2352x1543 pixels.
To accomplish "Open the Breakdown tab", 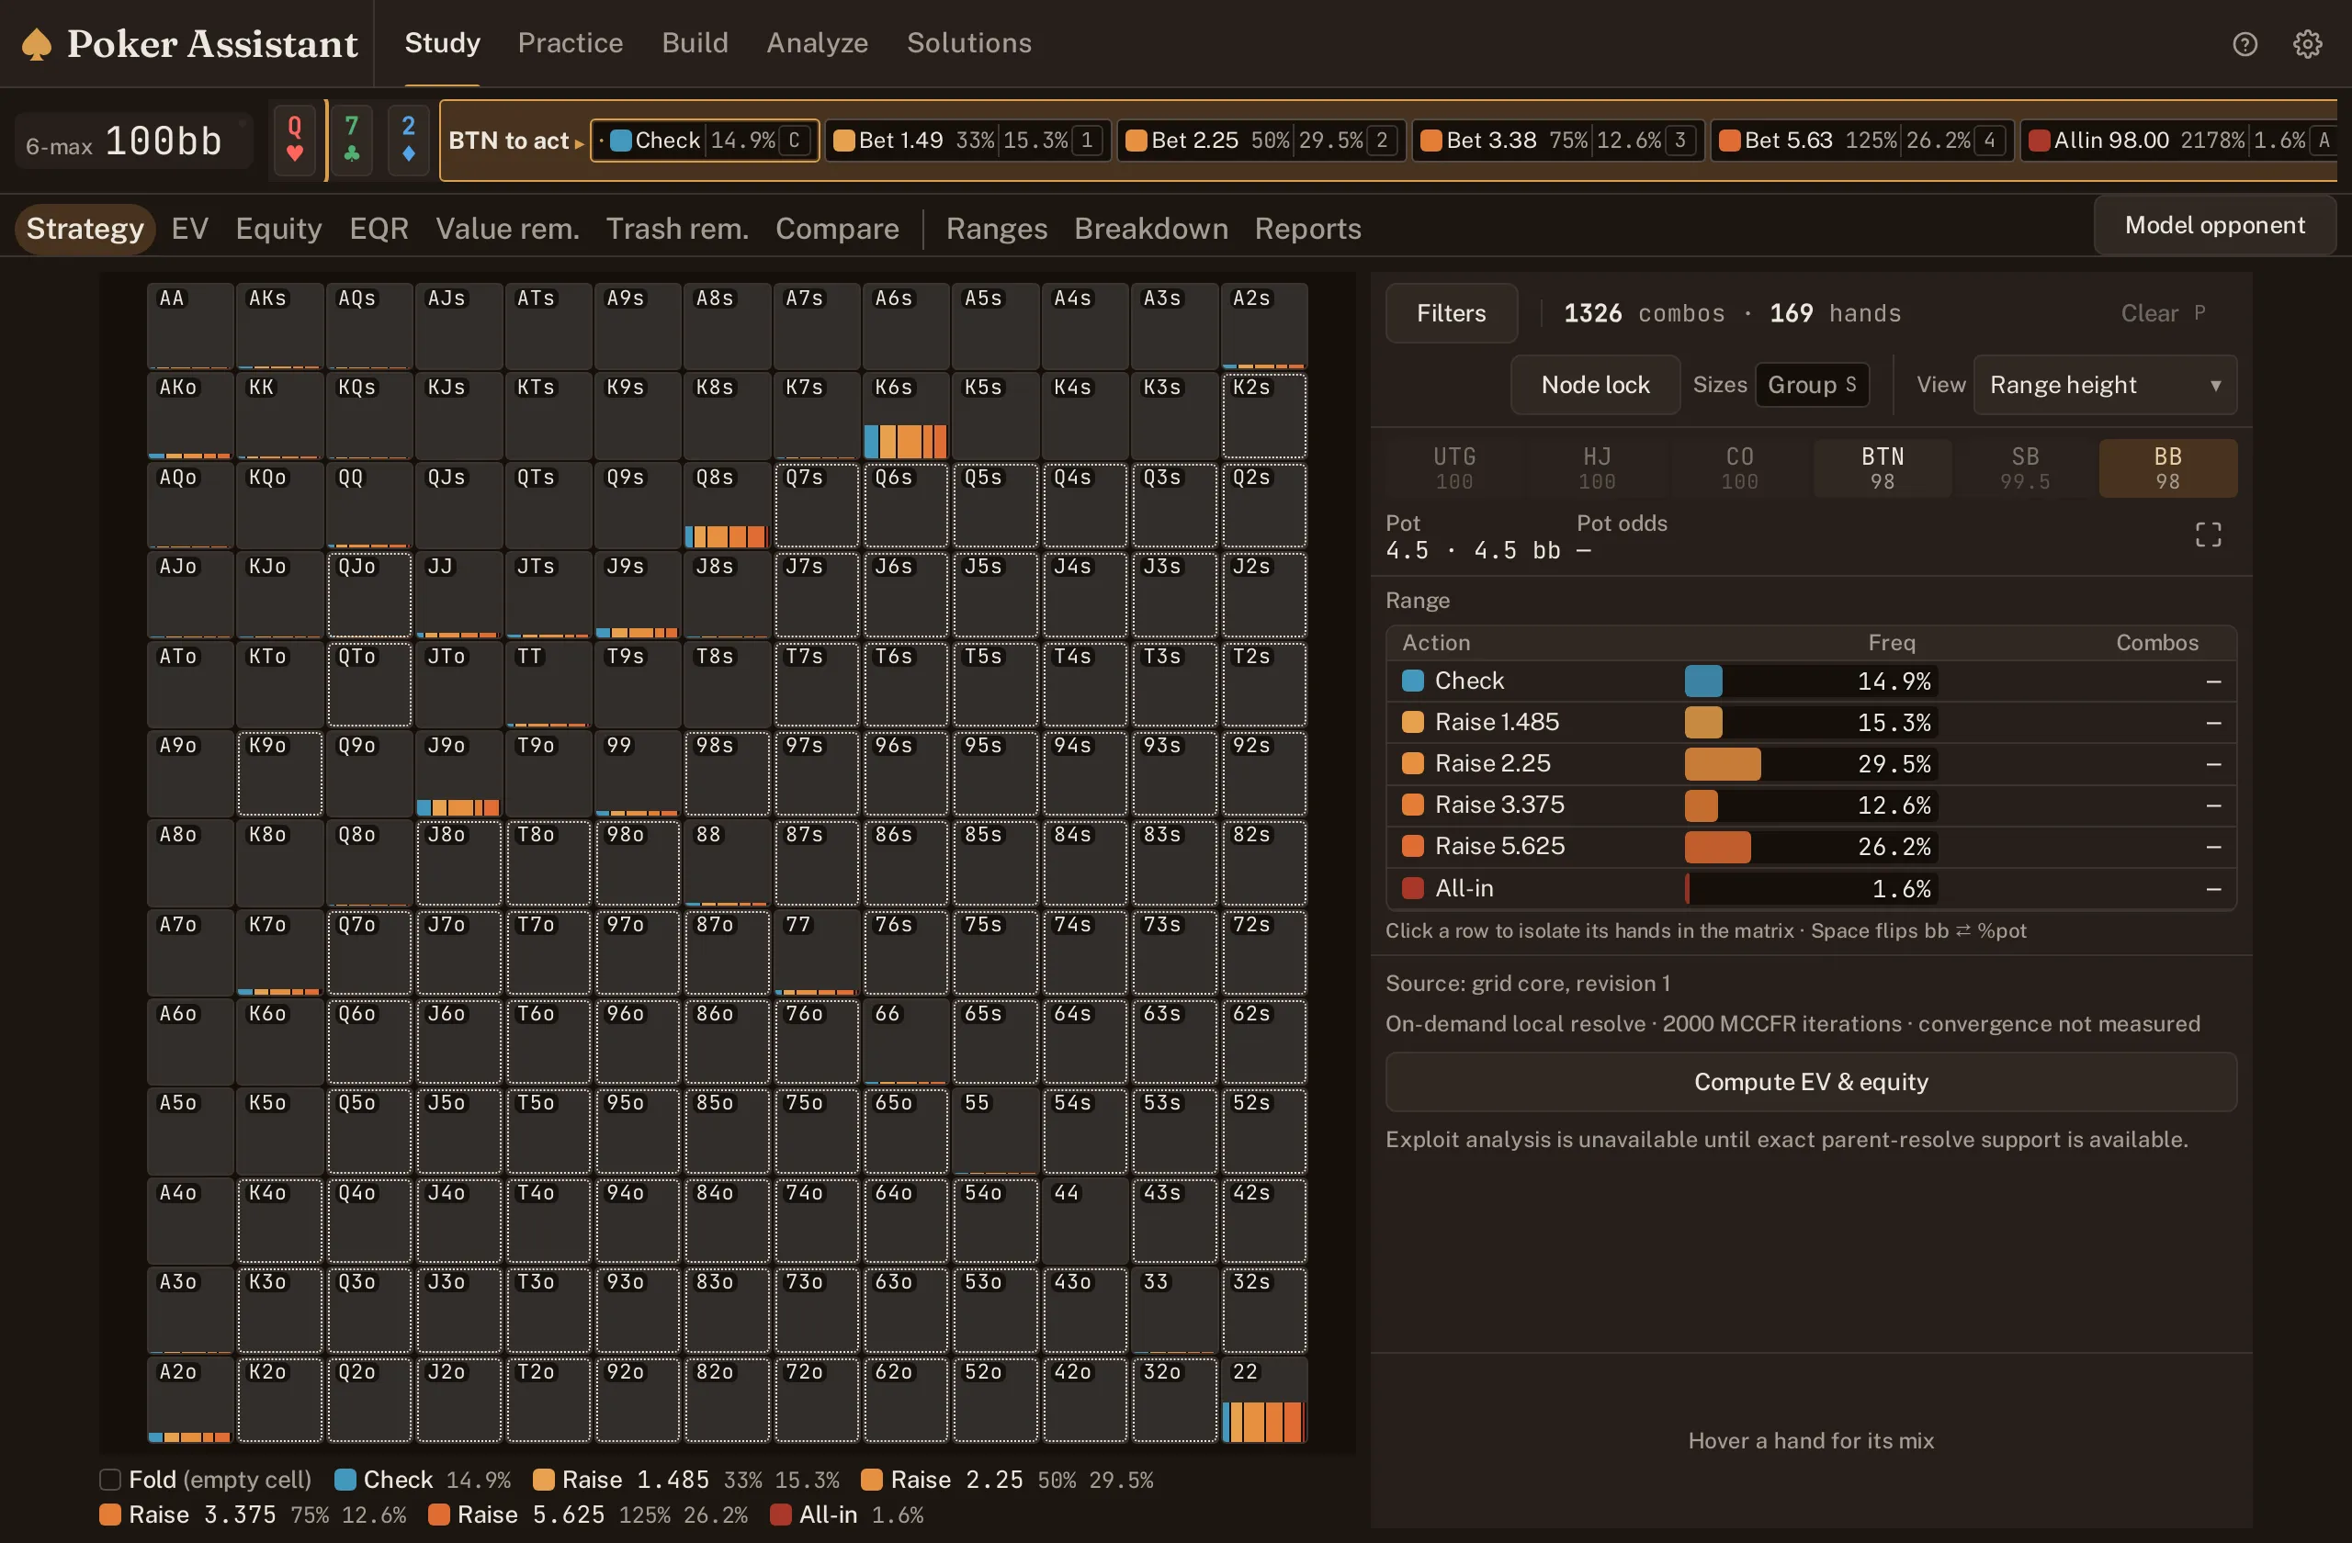I will coord(1150,228).
